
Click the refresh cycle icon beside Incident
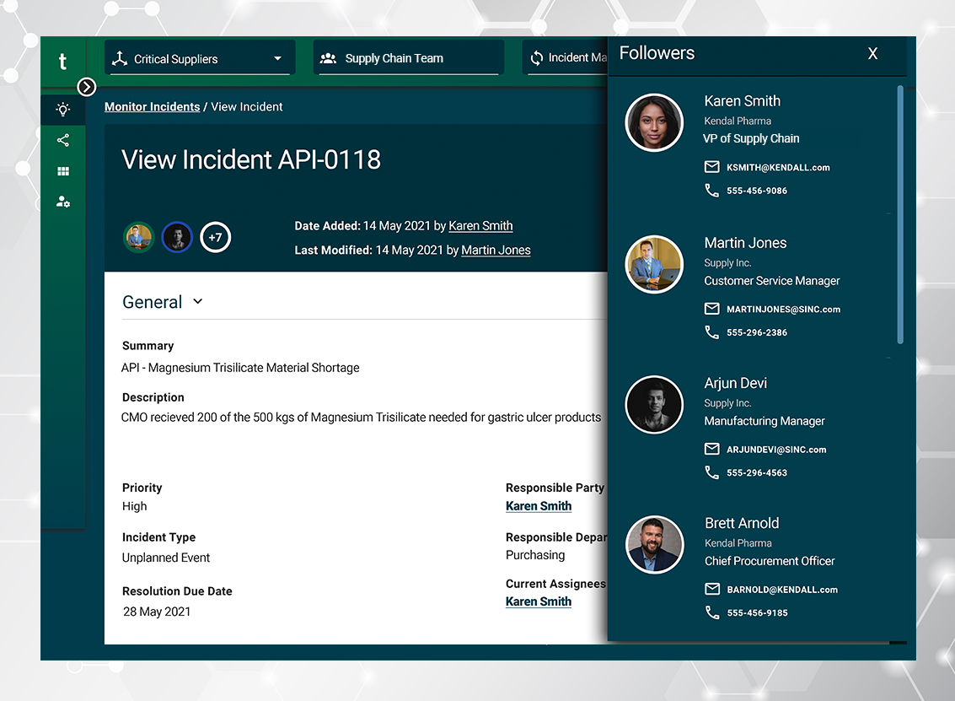(537, 58)
